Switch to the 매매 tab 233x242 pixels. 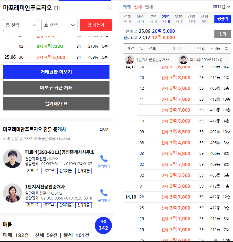click(127, 7)
